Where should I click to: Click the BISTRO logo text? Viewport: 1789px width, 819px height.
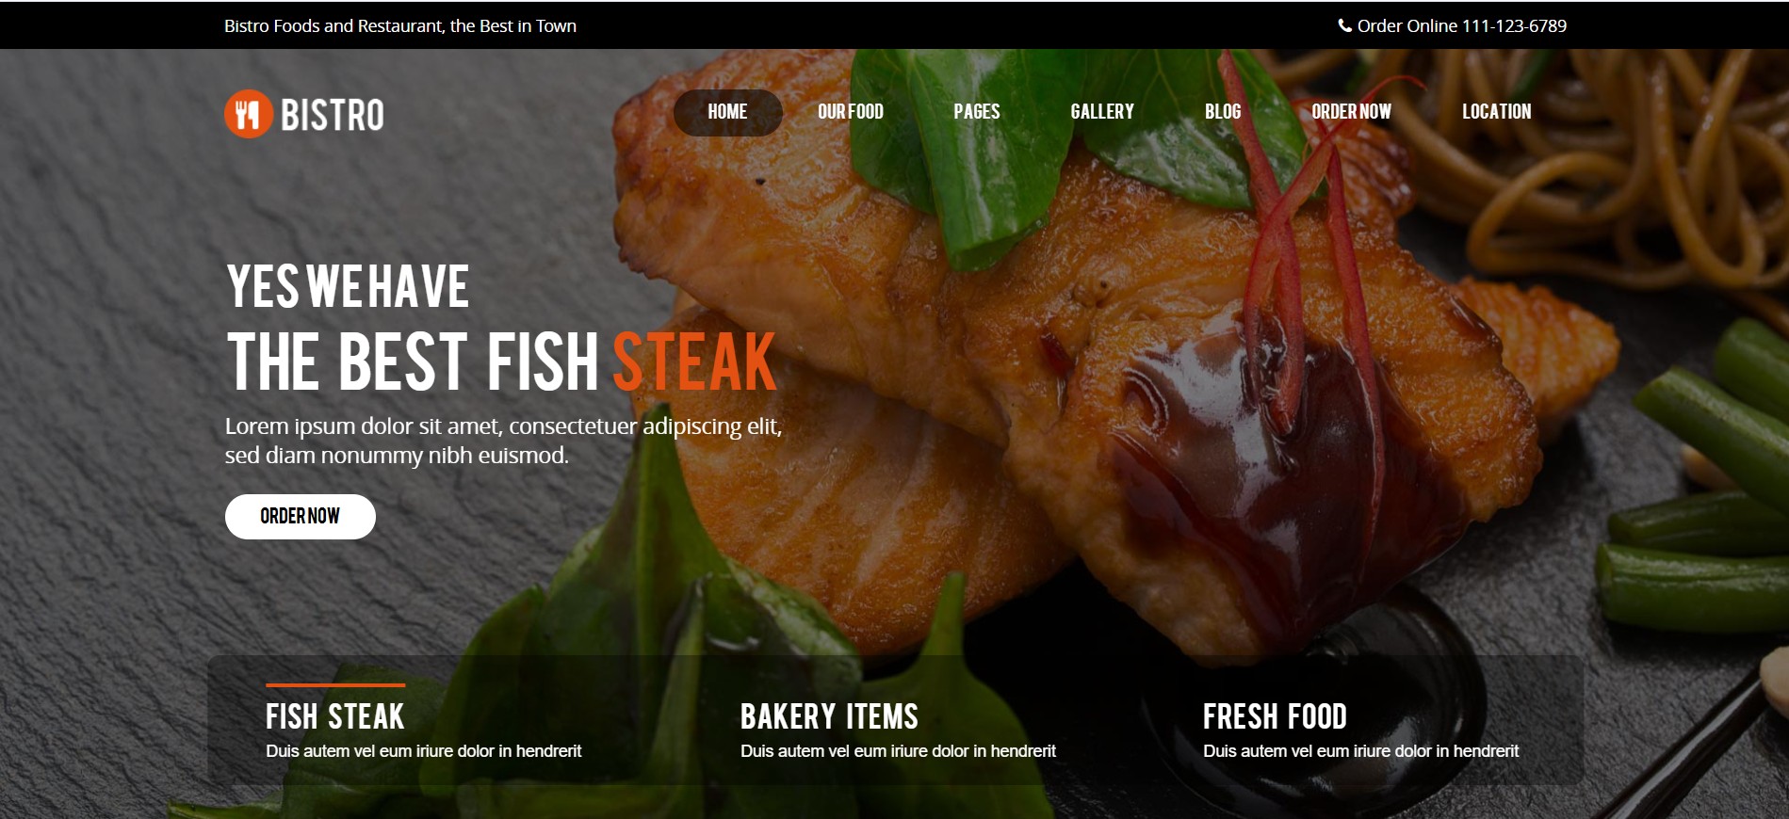coord(333,115)
